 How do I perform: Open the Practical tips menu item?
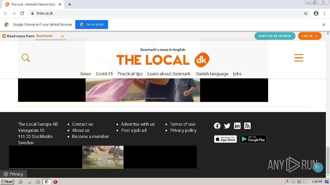point(130,74)
